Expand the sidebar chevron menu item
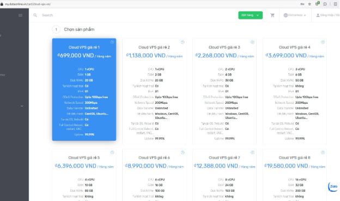This screenshot has width=340, height=201. (x=22, y=106)
